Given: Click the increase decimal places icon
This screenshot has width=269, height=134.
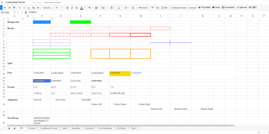Looking at the screenshot, I should 33,8.
